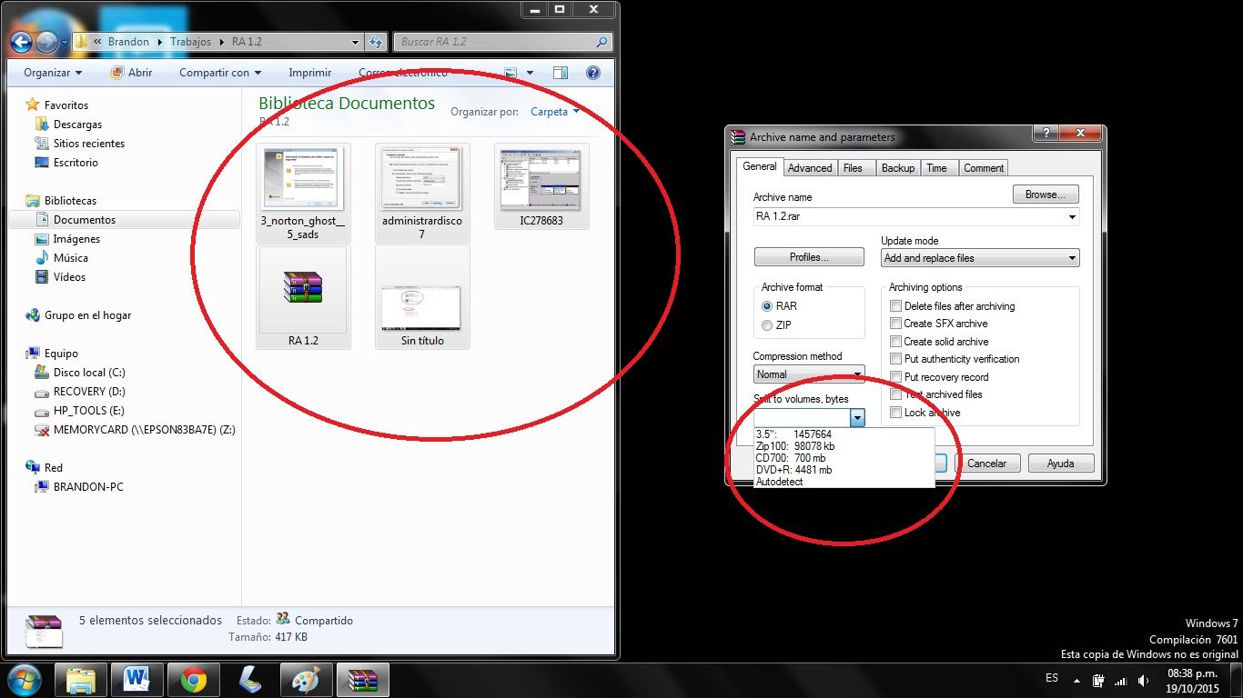This screenshot has width=1243, height=698.
Task: Open Paint from the taskbar
Action: coord(307,680)
